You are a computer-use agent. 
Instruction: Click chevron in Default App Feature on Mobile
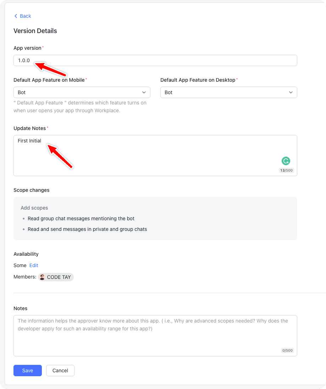[x=144, y=92]
